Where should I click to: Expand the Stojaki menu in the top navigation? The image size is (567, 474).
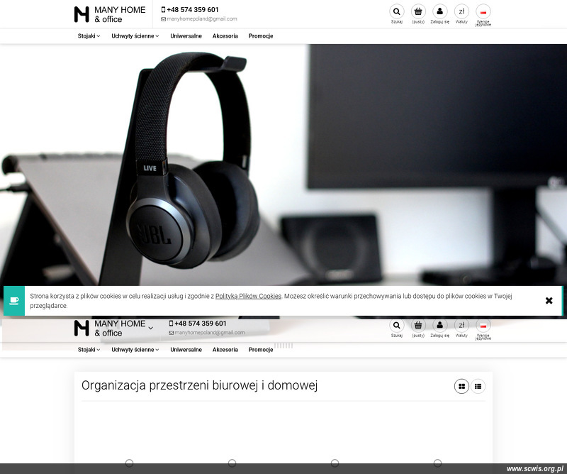pos(89,36)
